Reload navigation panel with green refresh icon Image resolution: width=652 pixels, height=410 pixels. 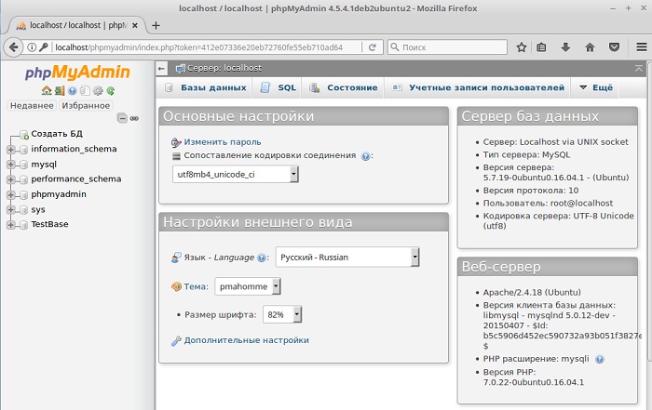pyautogui.click(x=110, y=90)
